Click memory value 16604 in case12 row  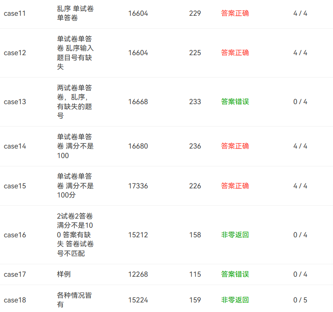point(138,53)
